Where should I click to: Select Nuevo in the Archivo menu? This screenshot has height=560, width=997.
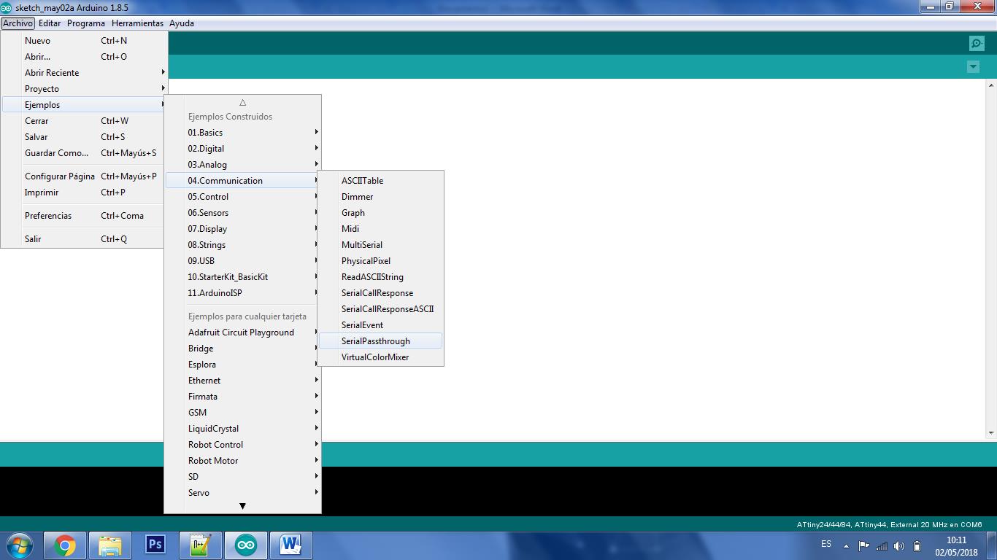click(x=84, y=41)
